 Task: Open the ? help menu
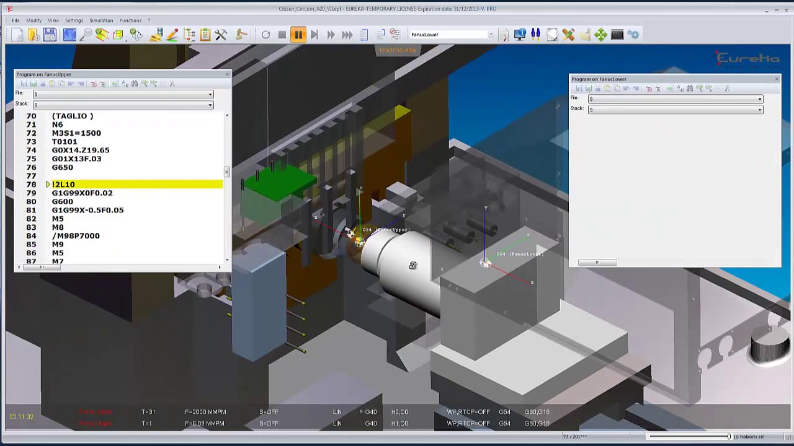(149, 20)
